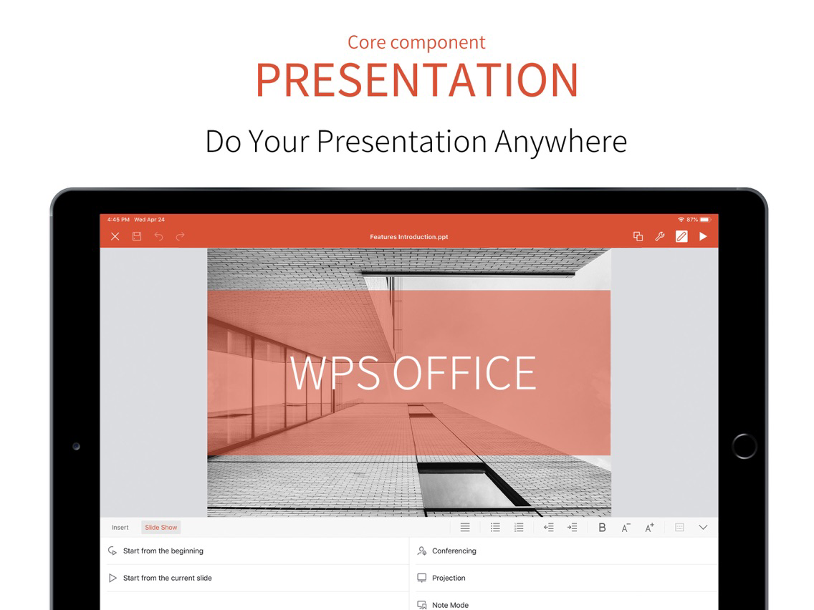Switch to the Insert tab

pos(120,527)
